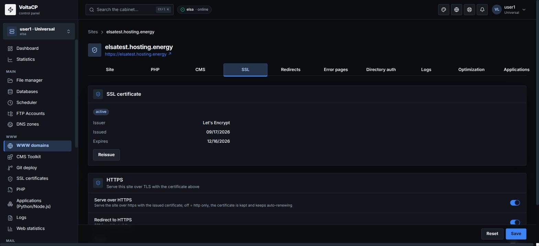
Task: Click the PHP code file icon
Action: click(10, 189)
